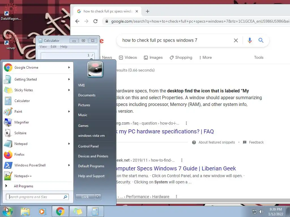Open Control Panel from Start menu

(x=88, y=146)
